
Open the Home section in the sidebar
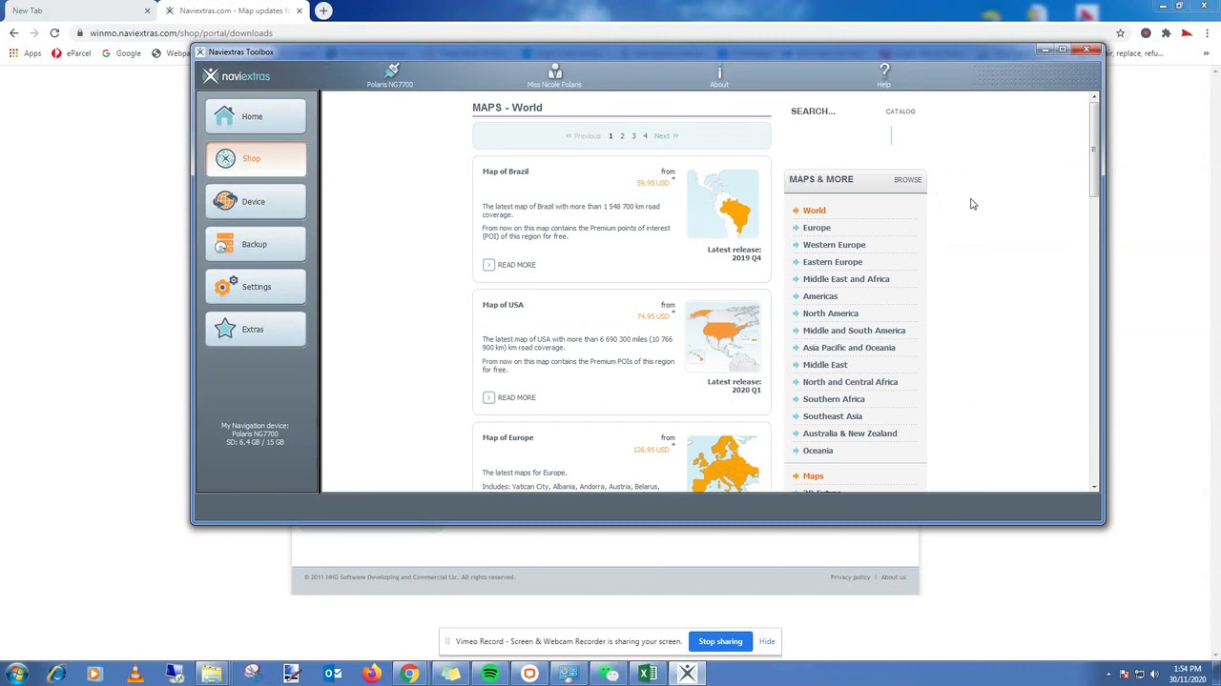(256, 116)
